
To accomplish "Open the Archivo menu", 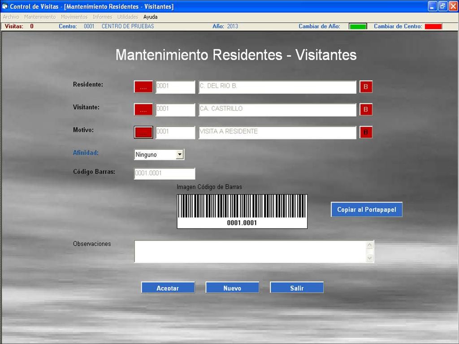I will pos(11,17).
